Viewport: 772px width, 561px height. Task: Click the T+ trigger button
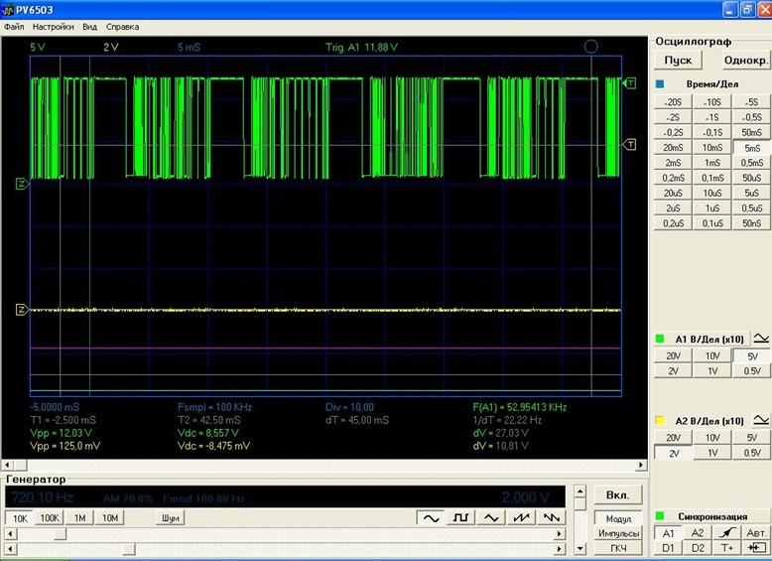(x=726, y=548)
